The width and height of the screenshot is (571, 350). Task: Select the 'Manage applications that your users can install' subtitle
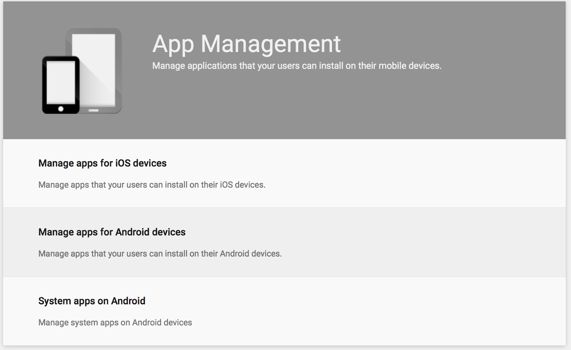(297, 66)
